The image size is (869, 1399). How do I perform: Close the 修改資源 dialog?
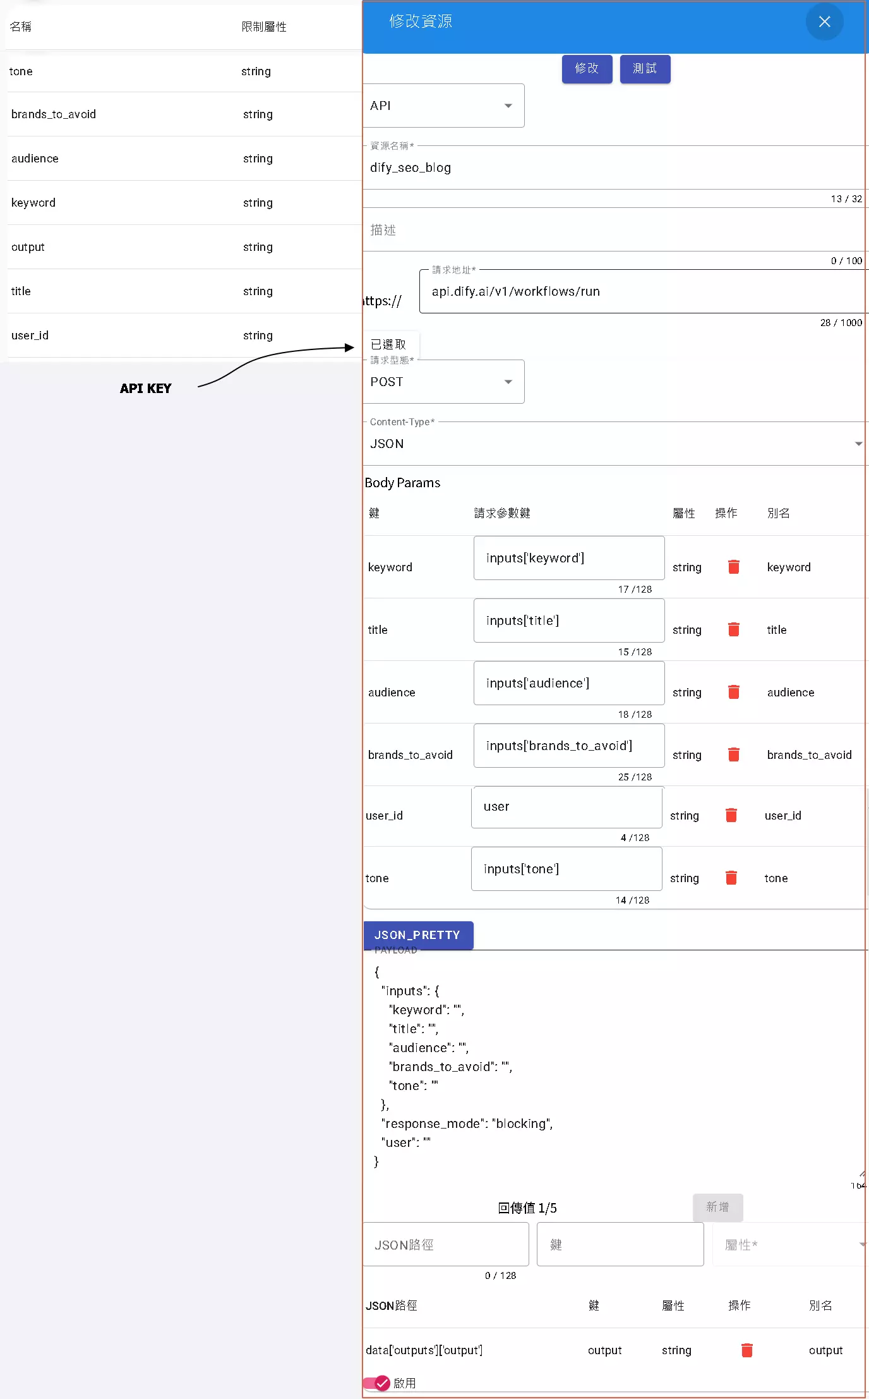pyautogui.click(x=824, y=22)
